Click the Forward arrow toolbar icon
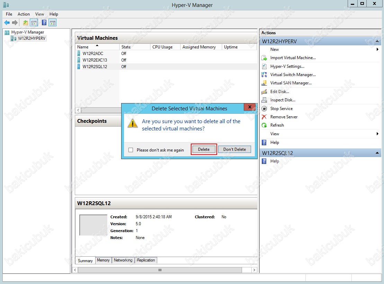 pyautogui.click(x=15, y=23)
